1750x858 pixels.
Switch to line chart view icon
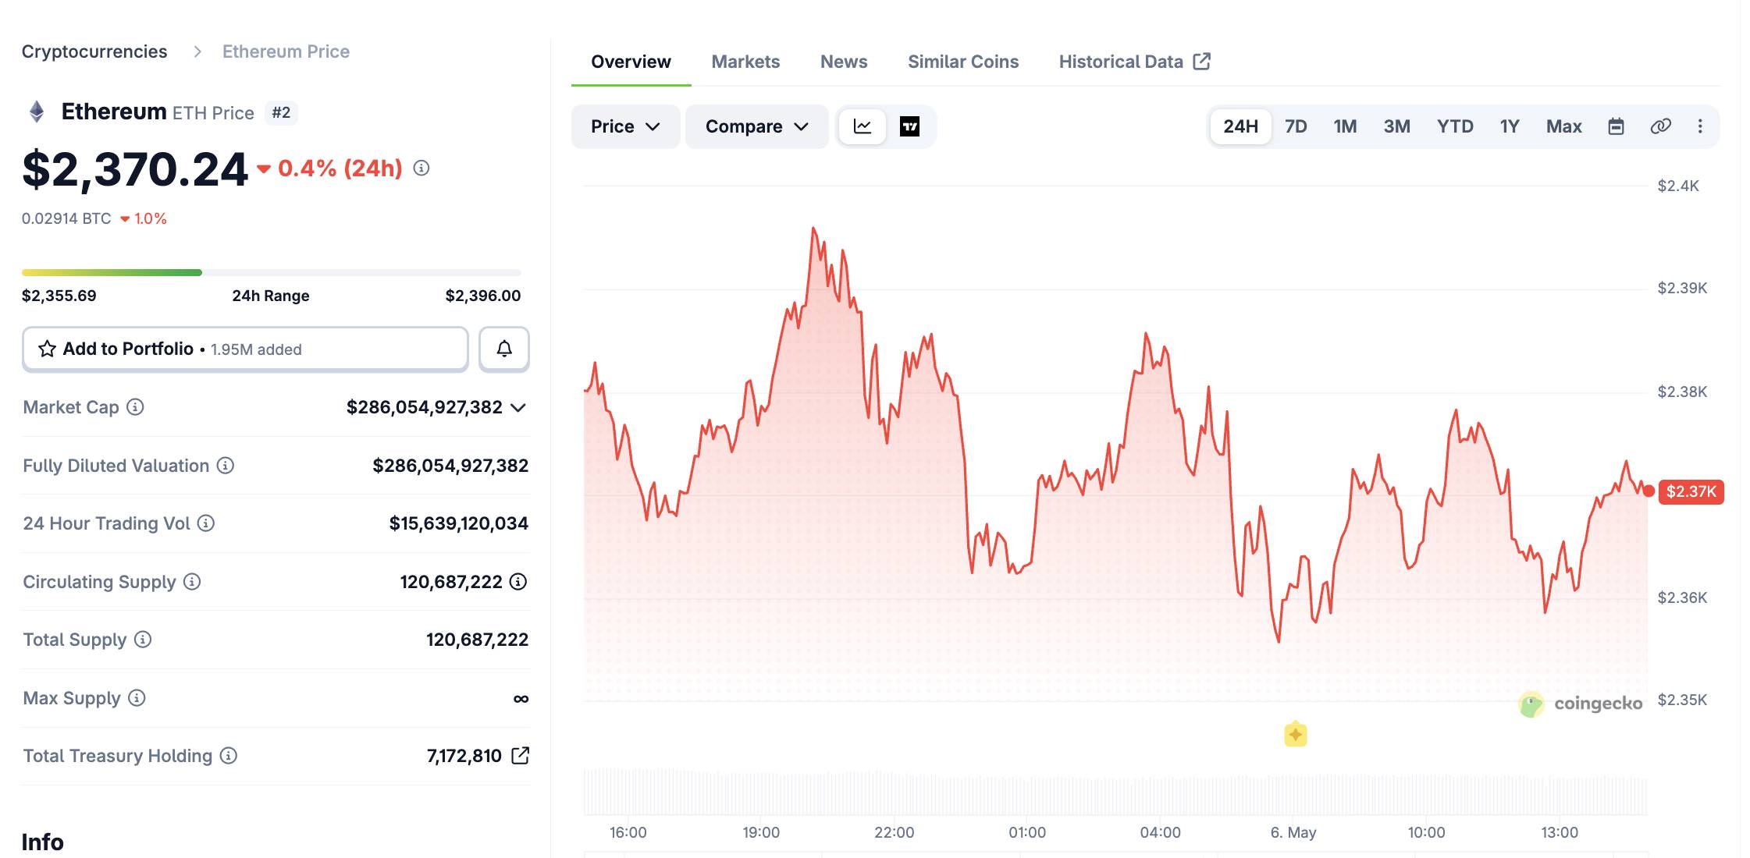[x=863, y=126]
